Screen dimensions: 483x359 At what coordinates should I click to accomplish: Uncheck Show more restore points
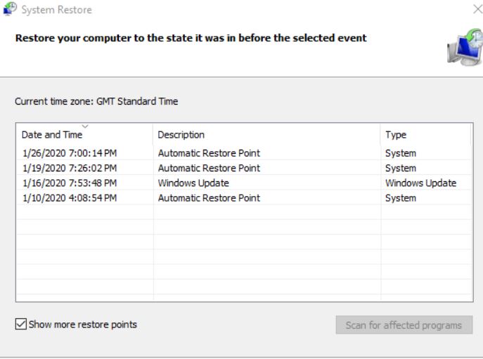[21, 324]
